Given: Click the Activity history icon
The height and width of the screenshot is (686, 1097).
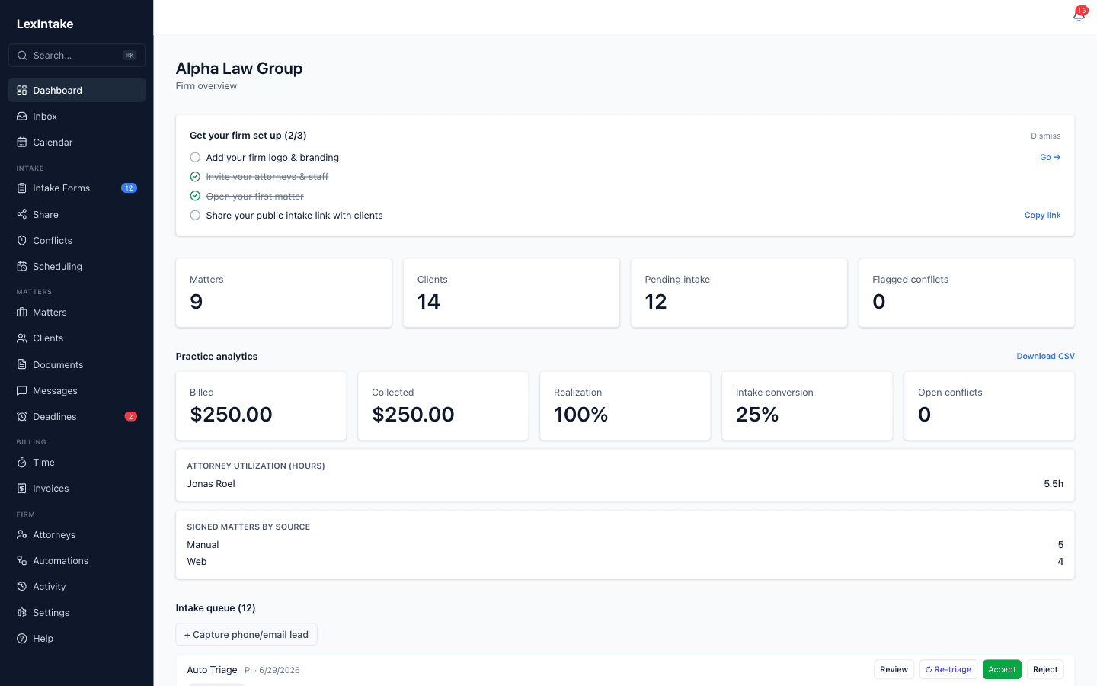Looking at the screenshot, I should tap(22, 586).
